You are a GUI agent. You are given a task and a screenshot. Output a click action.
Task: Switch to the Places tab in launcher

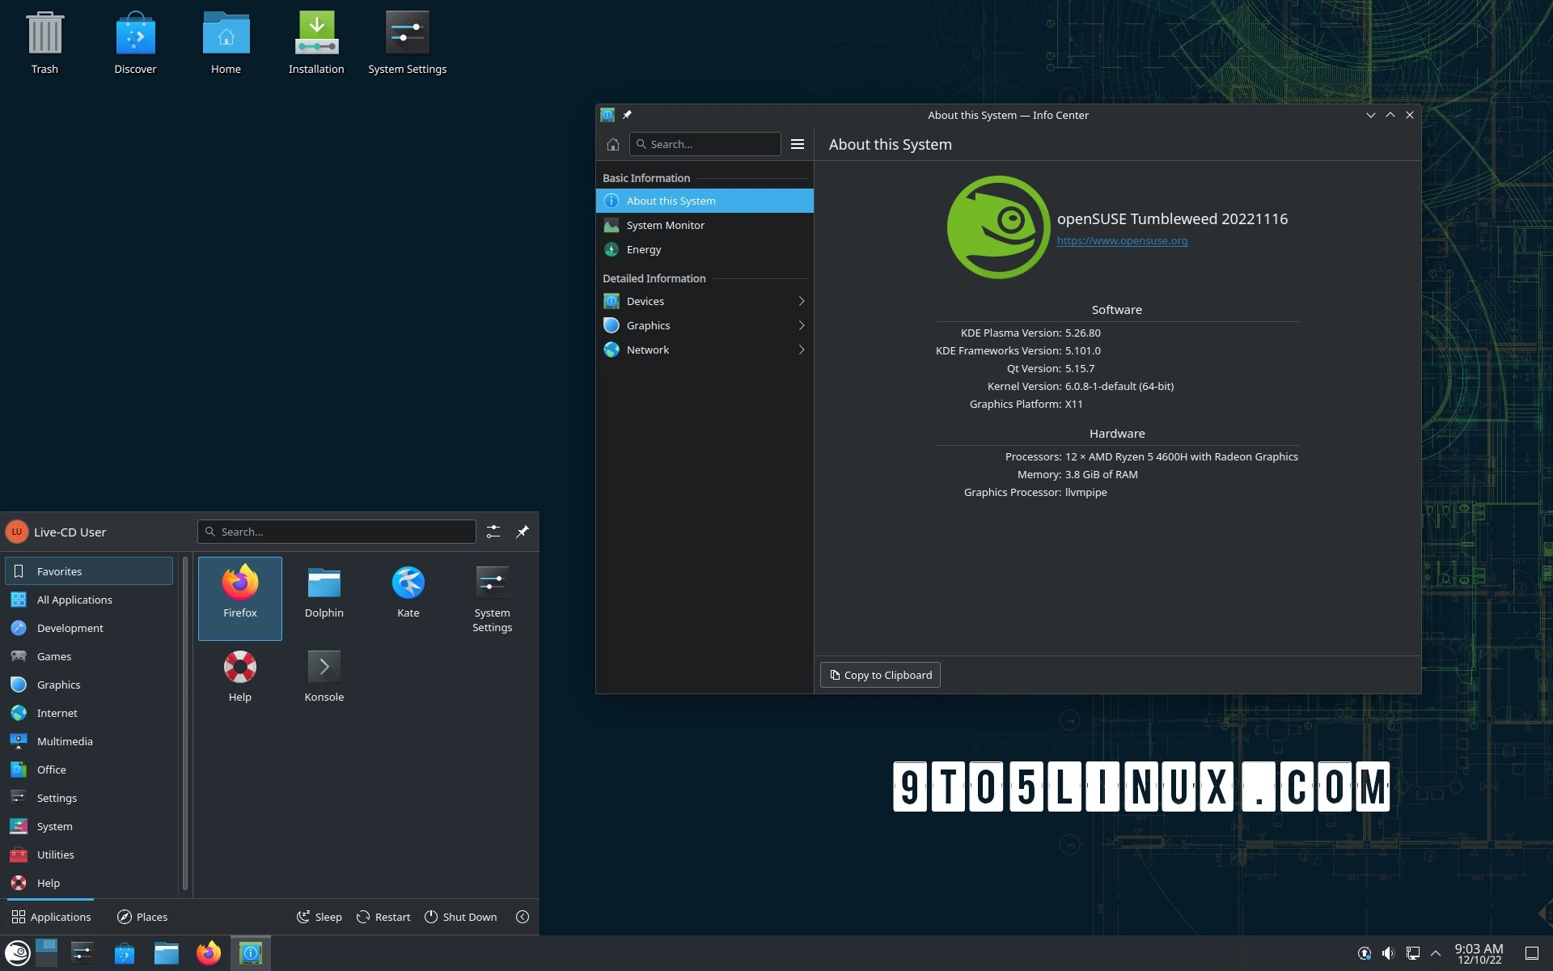point(142,917)
